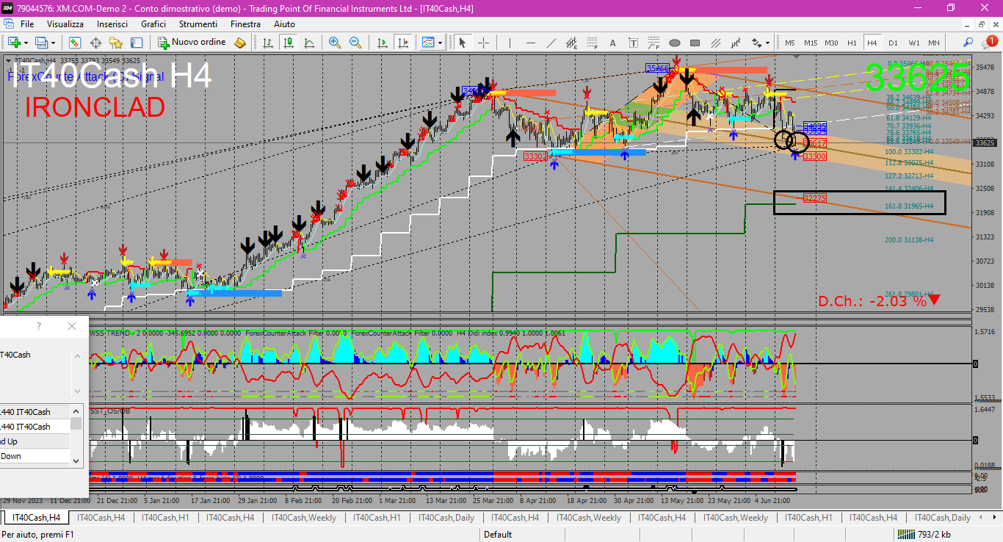Open the Finestra menu

(x=245, y=24)
